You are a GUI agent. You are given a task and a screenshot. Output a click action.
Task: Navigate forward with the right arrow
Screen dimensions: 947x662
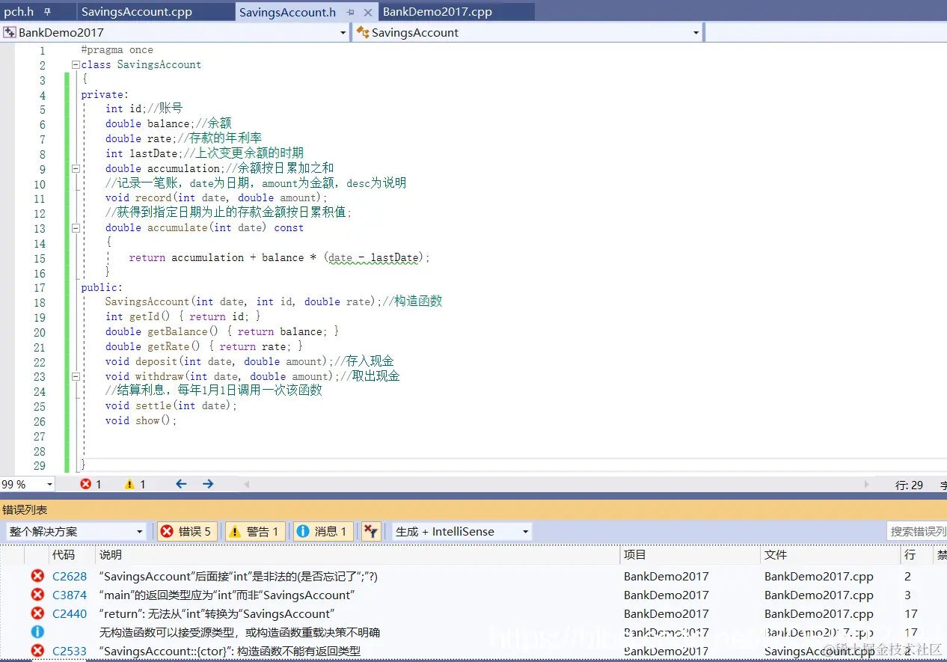pyautogui.click(x=208, y=484)
